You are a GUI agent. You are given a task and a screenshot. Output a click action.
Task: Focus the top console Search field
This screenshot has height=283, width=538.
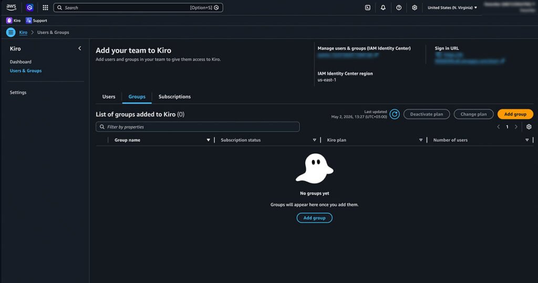point(138,7)
